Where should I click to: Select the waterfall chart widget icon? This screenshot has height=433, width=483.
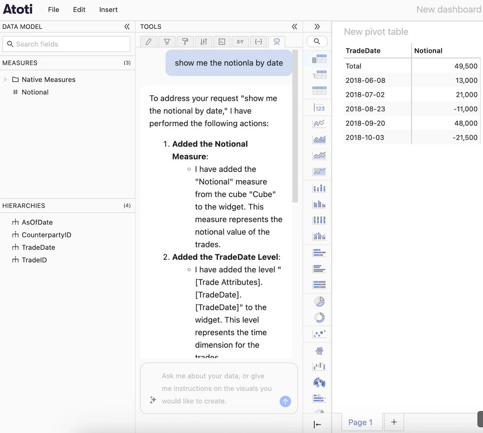319,366
